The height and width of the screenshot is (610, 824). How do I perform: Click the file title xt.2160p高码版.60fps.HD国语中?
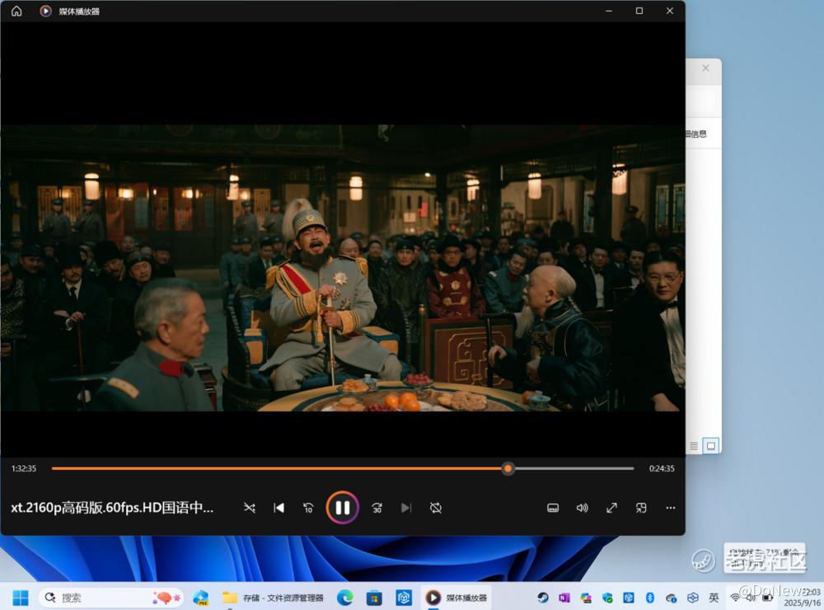(x=112, y=508)
